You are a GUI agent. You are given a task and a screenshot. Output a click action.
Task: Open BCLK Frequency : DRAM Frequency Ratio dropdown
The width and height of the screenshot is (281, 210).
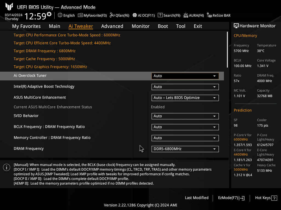click(x=185, y=127)
